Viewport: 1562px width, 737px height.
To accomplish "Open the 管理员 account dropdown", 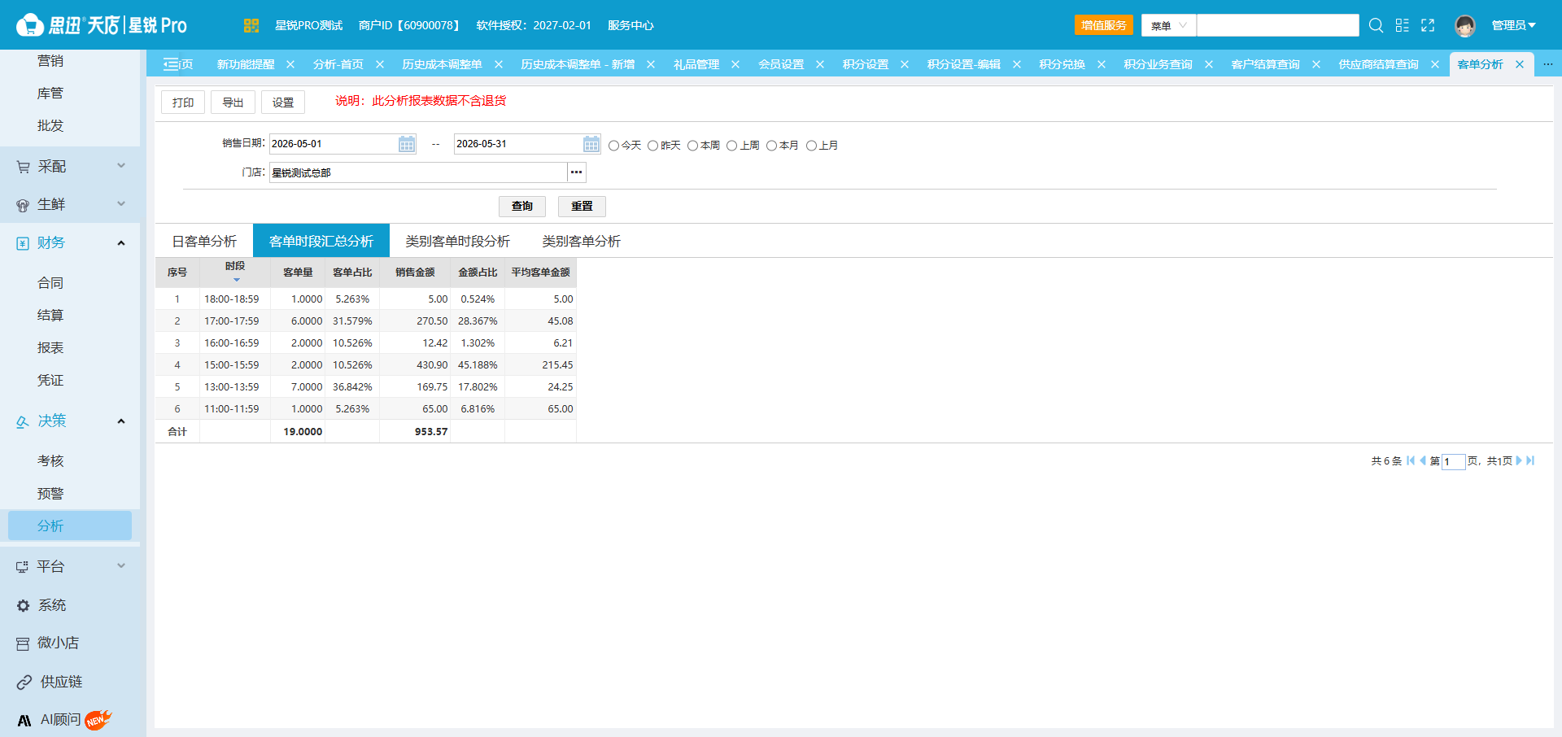I will click(1513, 25).
